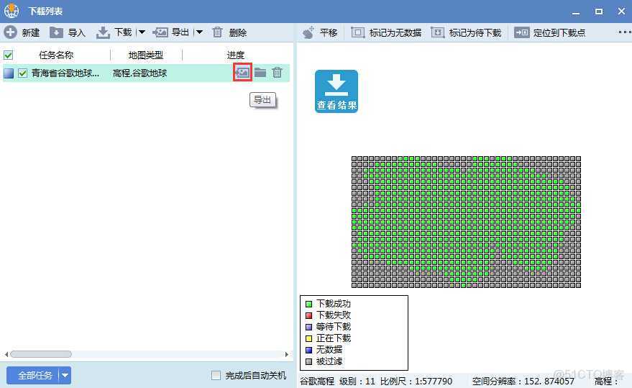Click the 查看结果 view results button
Screen dimensions: 632x388
click(336, 91)
